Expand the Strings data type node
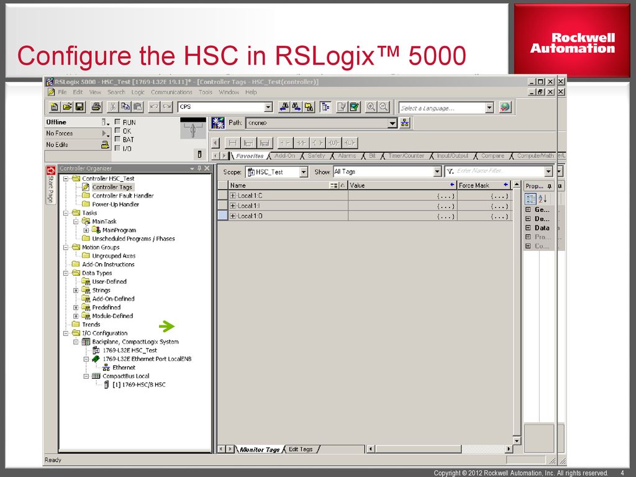Viewport: 636px width, 477px height. click(x=75, y=291)
